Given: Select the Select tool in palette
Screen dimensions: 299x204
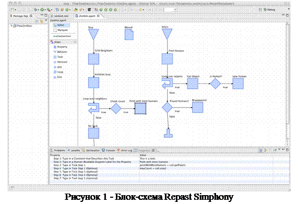Looking at the screenshot, I should click(61, 25).
